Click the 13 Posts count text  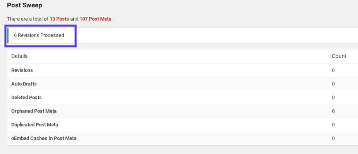pos(59,19)
